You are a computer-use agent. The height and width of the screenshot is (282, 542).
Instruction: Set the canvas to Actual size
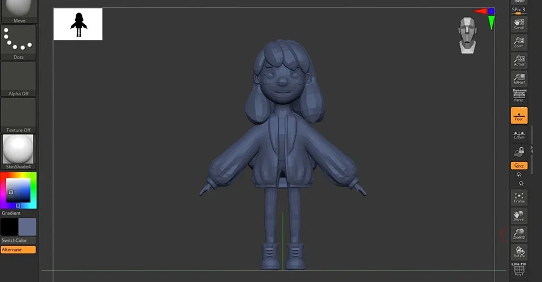click(x=519, y=61)
